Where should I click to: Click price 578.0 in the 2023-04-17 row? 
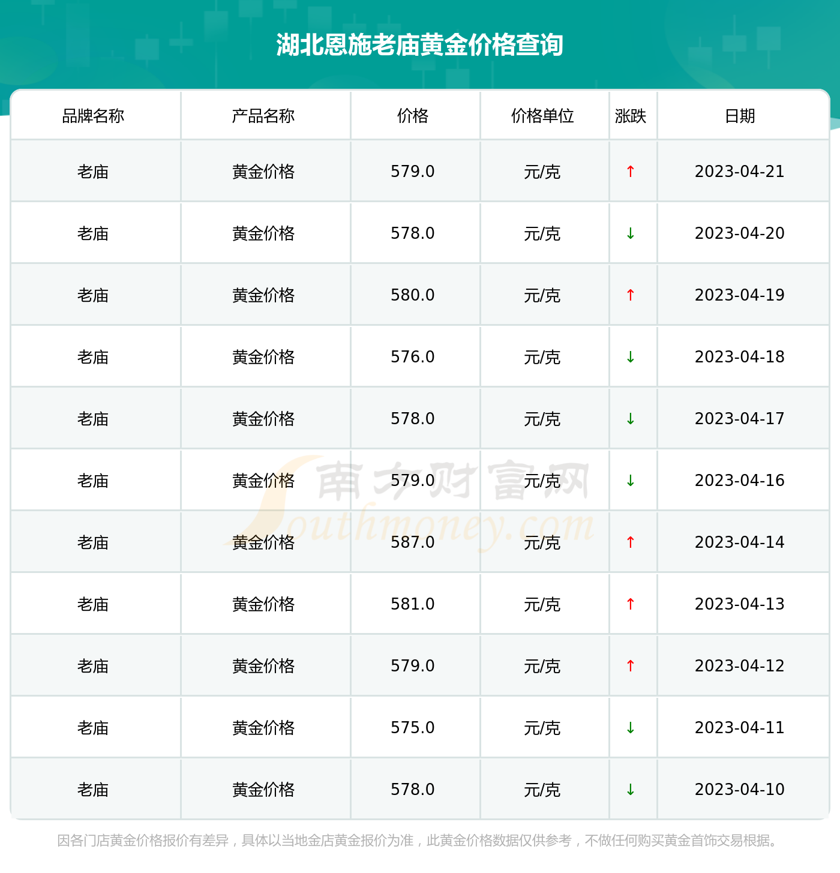point(413,419)
